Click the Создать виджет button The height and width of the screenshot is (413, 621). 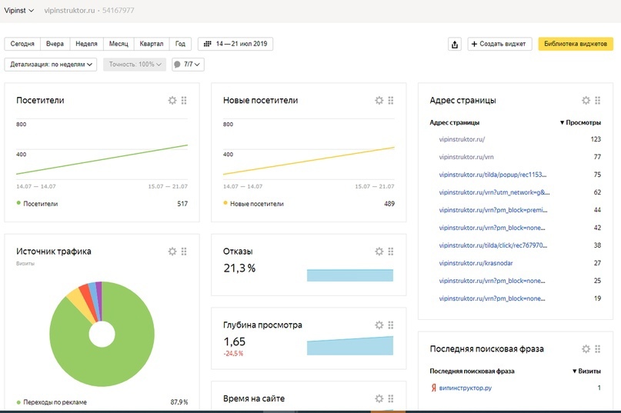tap(499, 44)
